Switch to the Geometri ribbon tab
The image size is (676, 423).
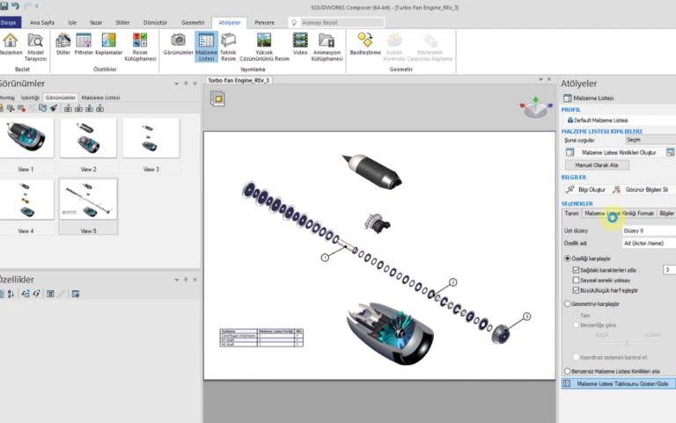coord(193,22)
